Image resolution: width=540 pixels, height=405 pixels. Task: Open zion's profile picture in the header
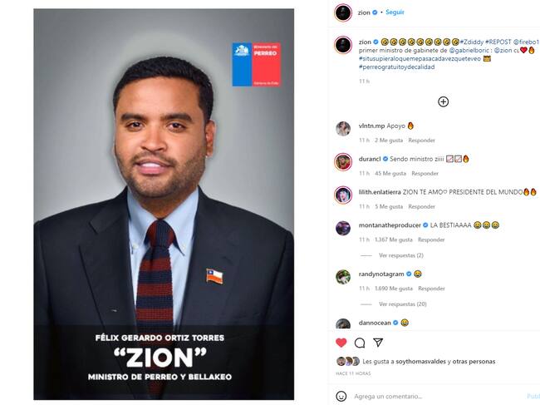(x=342, y=12)
